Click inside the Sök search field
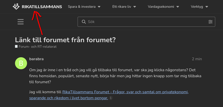The width and height of the screenshot is (223, 107). tap(145, 22)
